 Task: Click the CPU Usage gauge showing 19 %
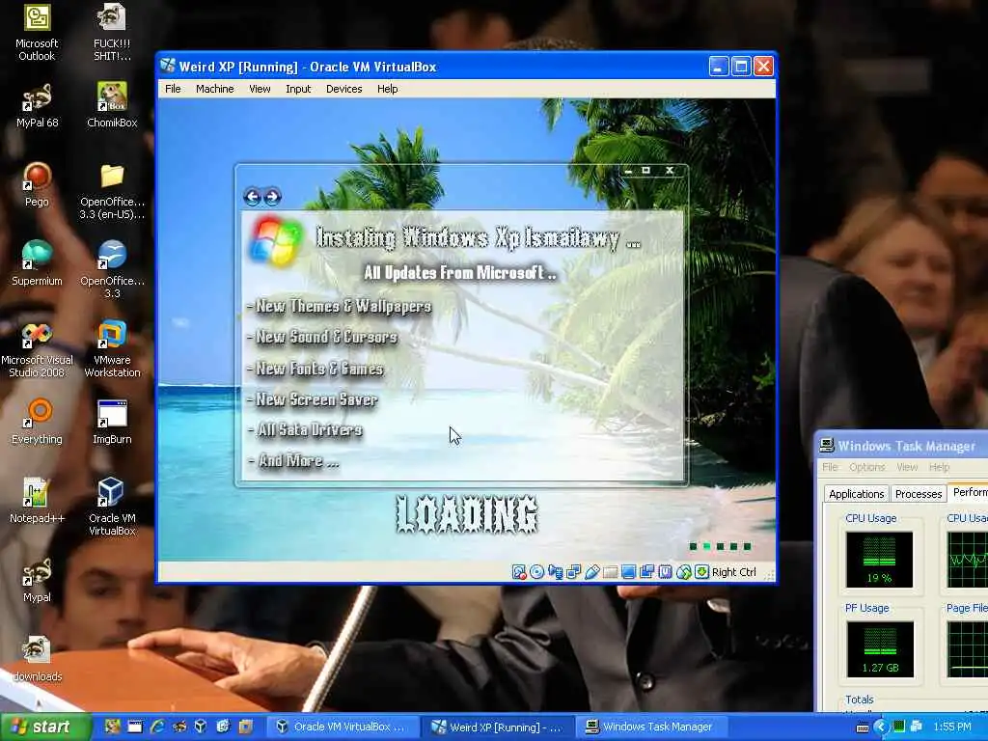[x=879, y=560]
